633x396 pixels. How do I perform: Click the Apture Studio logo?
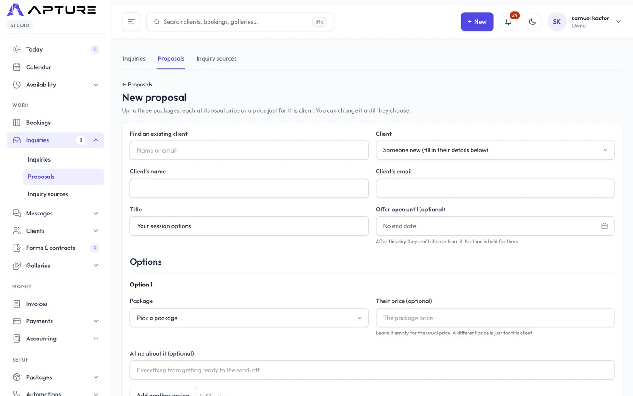tap(52, 10)
